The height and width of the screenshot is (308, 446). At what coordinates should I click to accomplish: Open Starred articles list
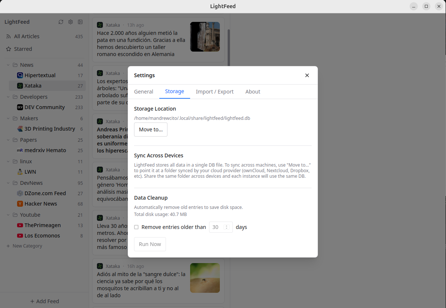pos(45,49)
